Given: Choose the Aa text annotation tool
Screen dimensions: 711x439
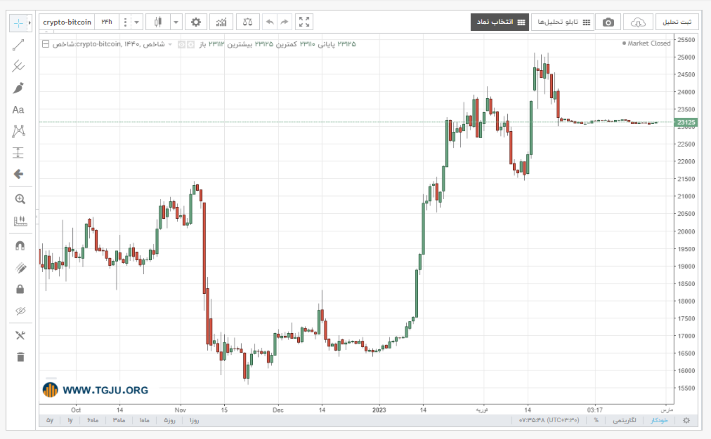Looking at the screenshot, I should click(18, 110).
